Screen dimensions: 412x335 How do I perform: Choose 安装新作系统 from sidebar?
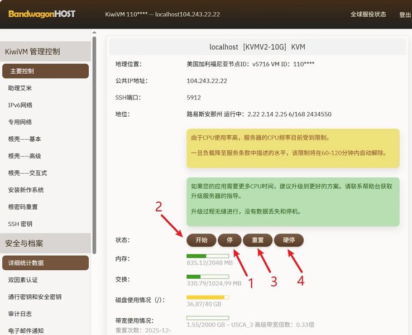tap(26, 190)
